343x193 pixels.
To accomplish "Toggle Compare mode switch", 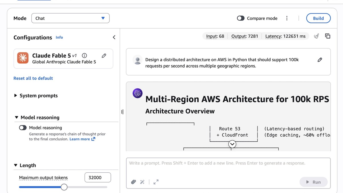I will (241, 18).
